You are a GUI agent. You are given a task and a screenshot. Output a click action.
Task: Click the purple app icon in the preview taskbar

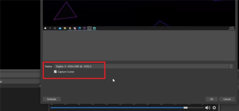pyautogui.click(x=85, y=28)
